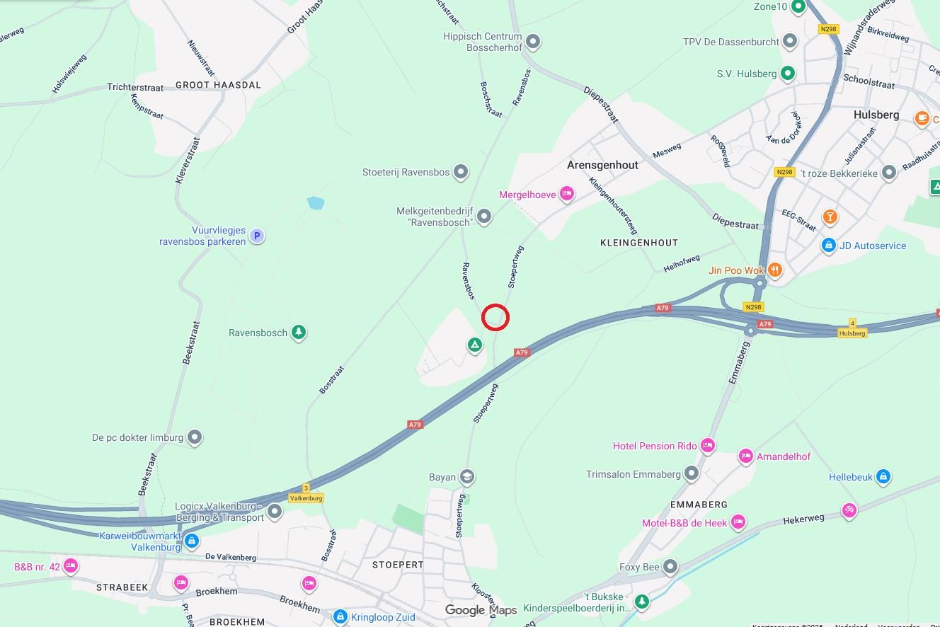This screenshot has height=627, width=940.
Task: Click the Ravensbosch park tree marker
Action: (298, 332)
